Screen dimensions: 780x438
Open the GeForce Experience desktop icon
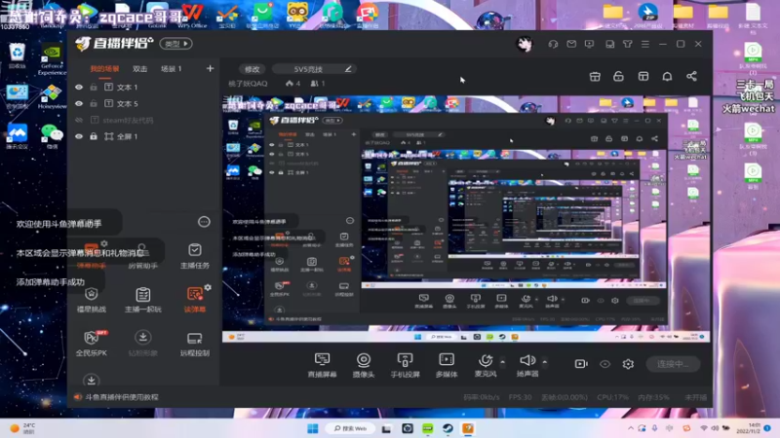[52, 59]
